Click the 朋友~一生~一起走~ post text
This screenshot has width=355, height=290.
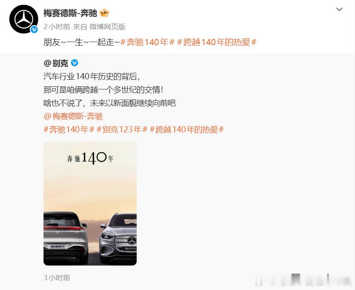pyautogui.click(x=82, y=42)
